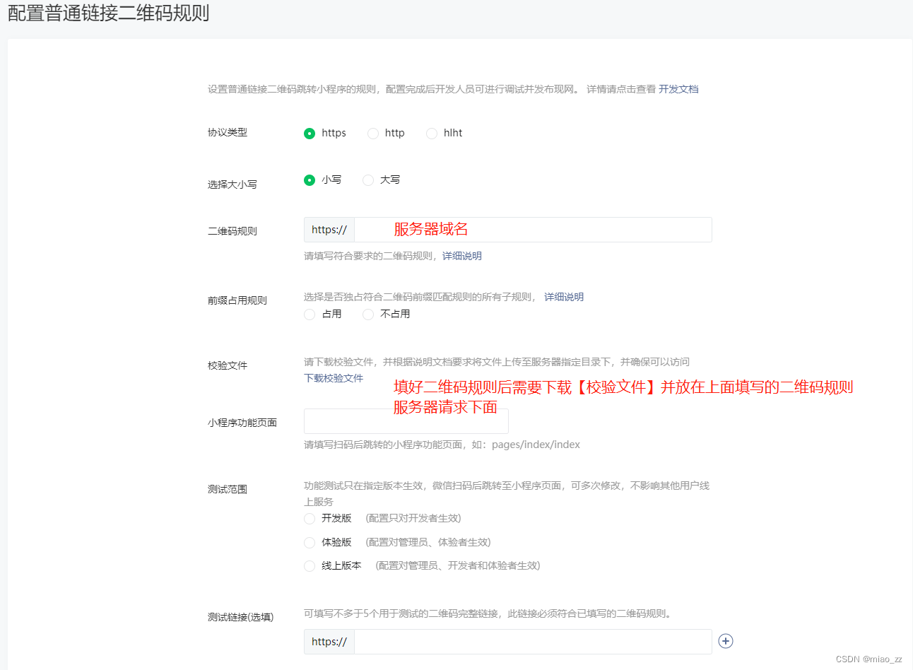Click the plus icon to add test link
The height and width of the screenshot is (670, 913).
[726, 641]
